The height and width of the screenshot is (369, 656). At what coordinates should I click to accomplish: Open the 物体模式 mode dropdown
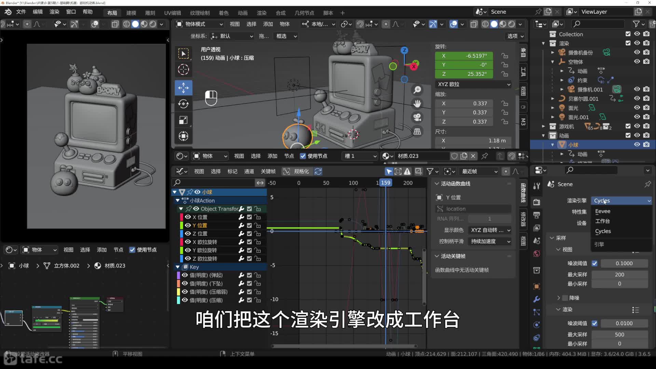(x=200, y=24)
